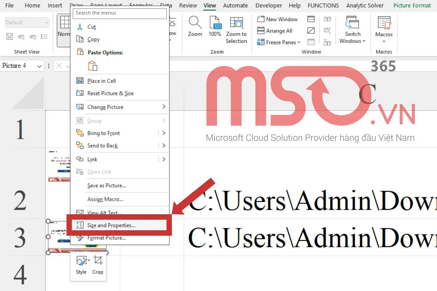Select the Cut command icon
Screen dimensions: 437x291
[x=80, y=27]
